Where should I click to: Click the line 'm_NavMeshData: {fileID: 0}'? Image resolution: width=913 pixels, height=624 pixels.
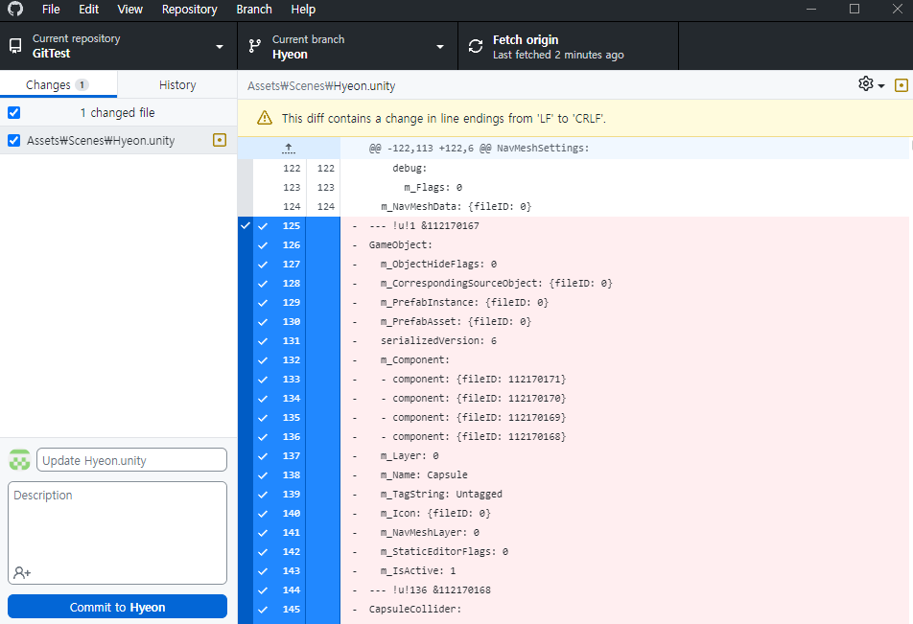tap(456, 207)
